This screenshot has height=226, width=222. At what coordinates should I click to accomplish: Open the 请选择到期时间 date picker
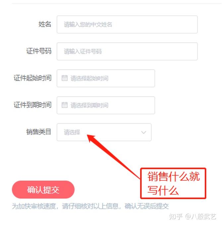tap(106, 105)
